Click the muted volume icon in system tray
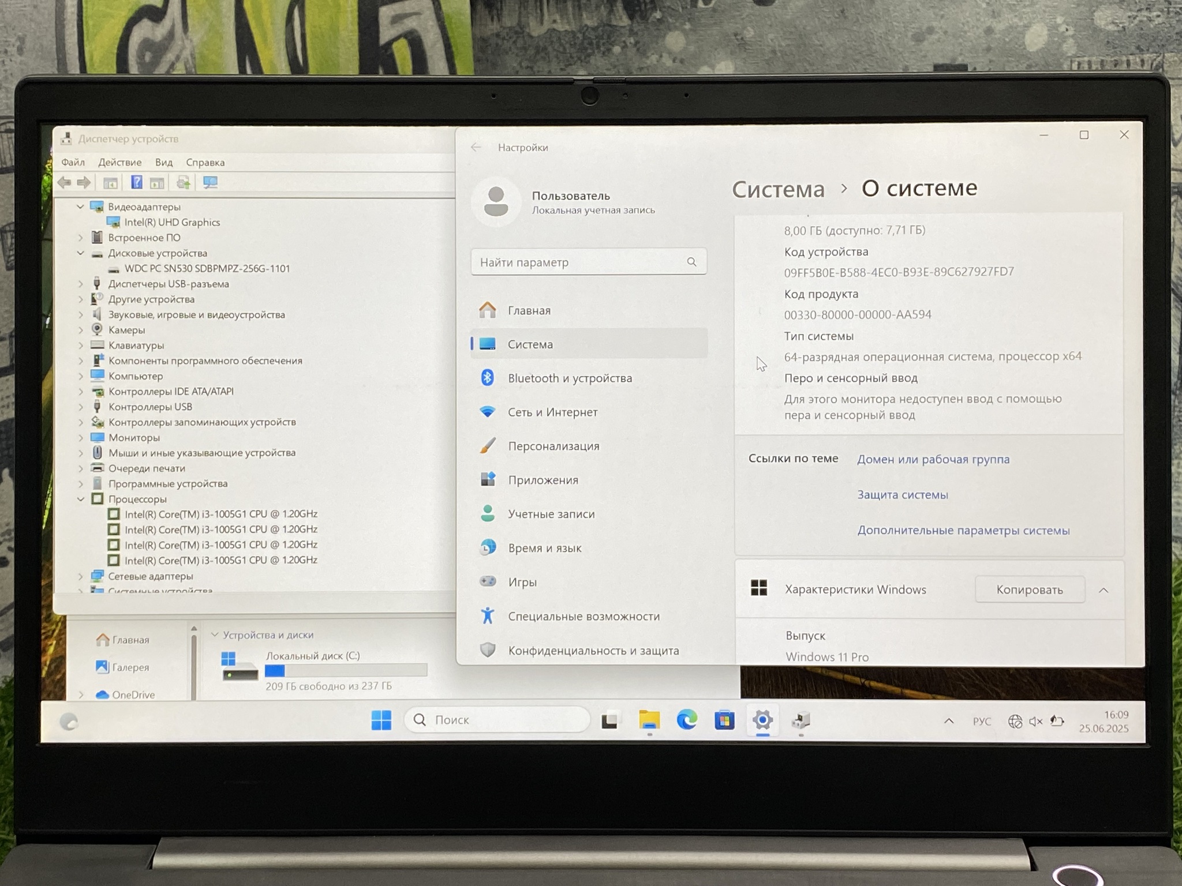The height and width of the screenshot is (886, 1182). (x=1035, y=721)
